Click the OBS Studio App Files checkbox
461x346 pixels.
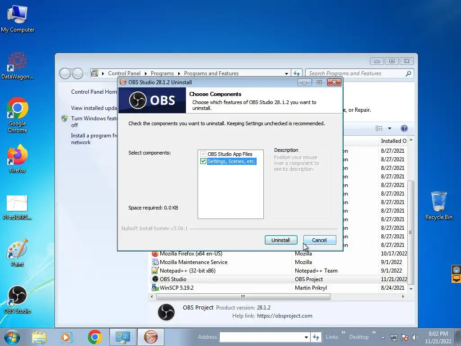203,154
